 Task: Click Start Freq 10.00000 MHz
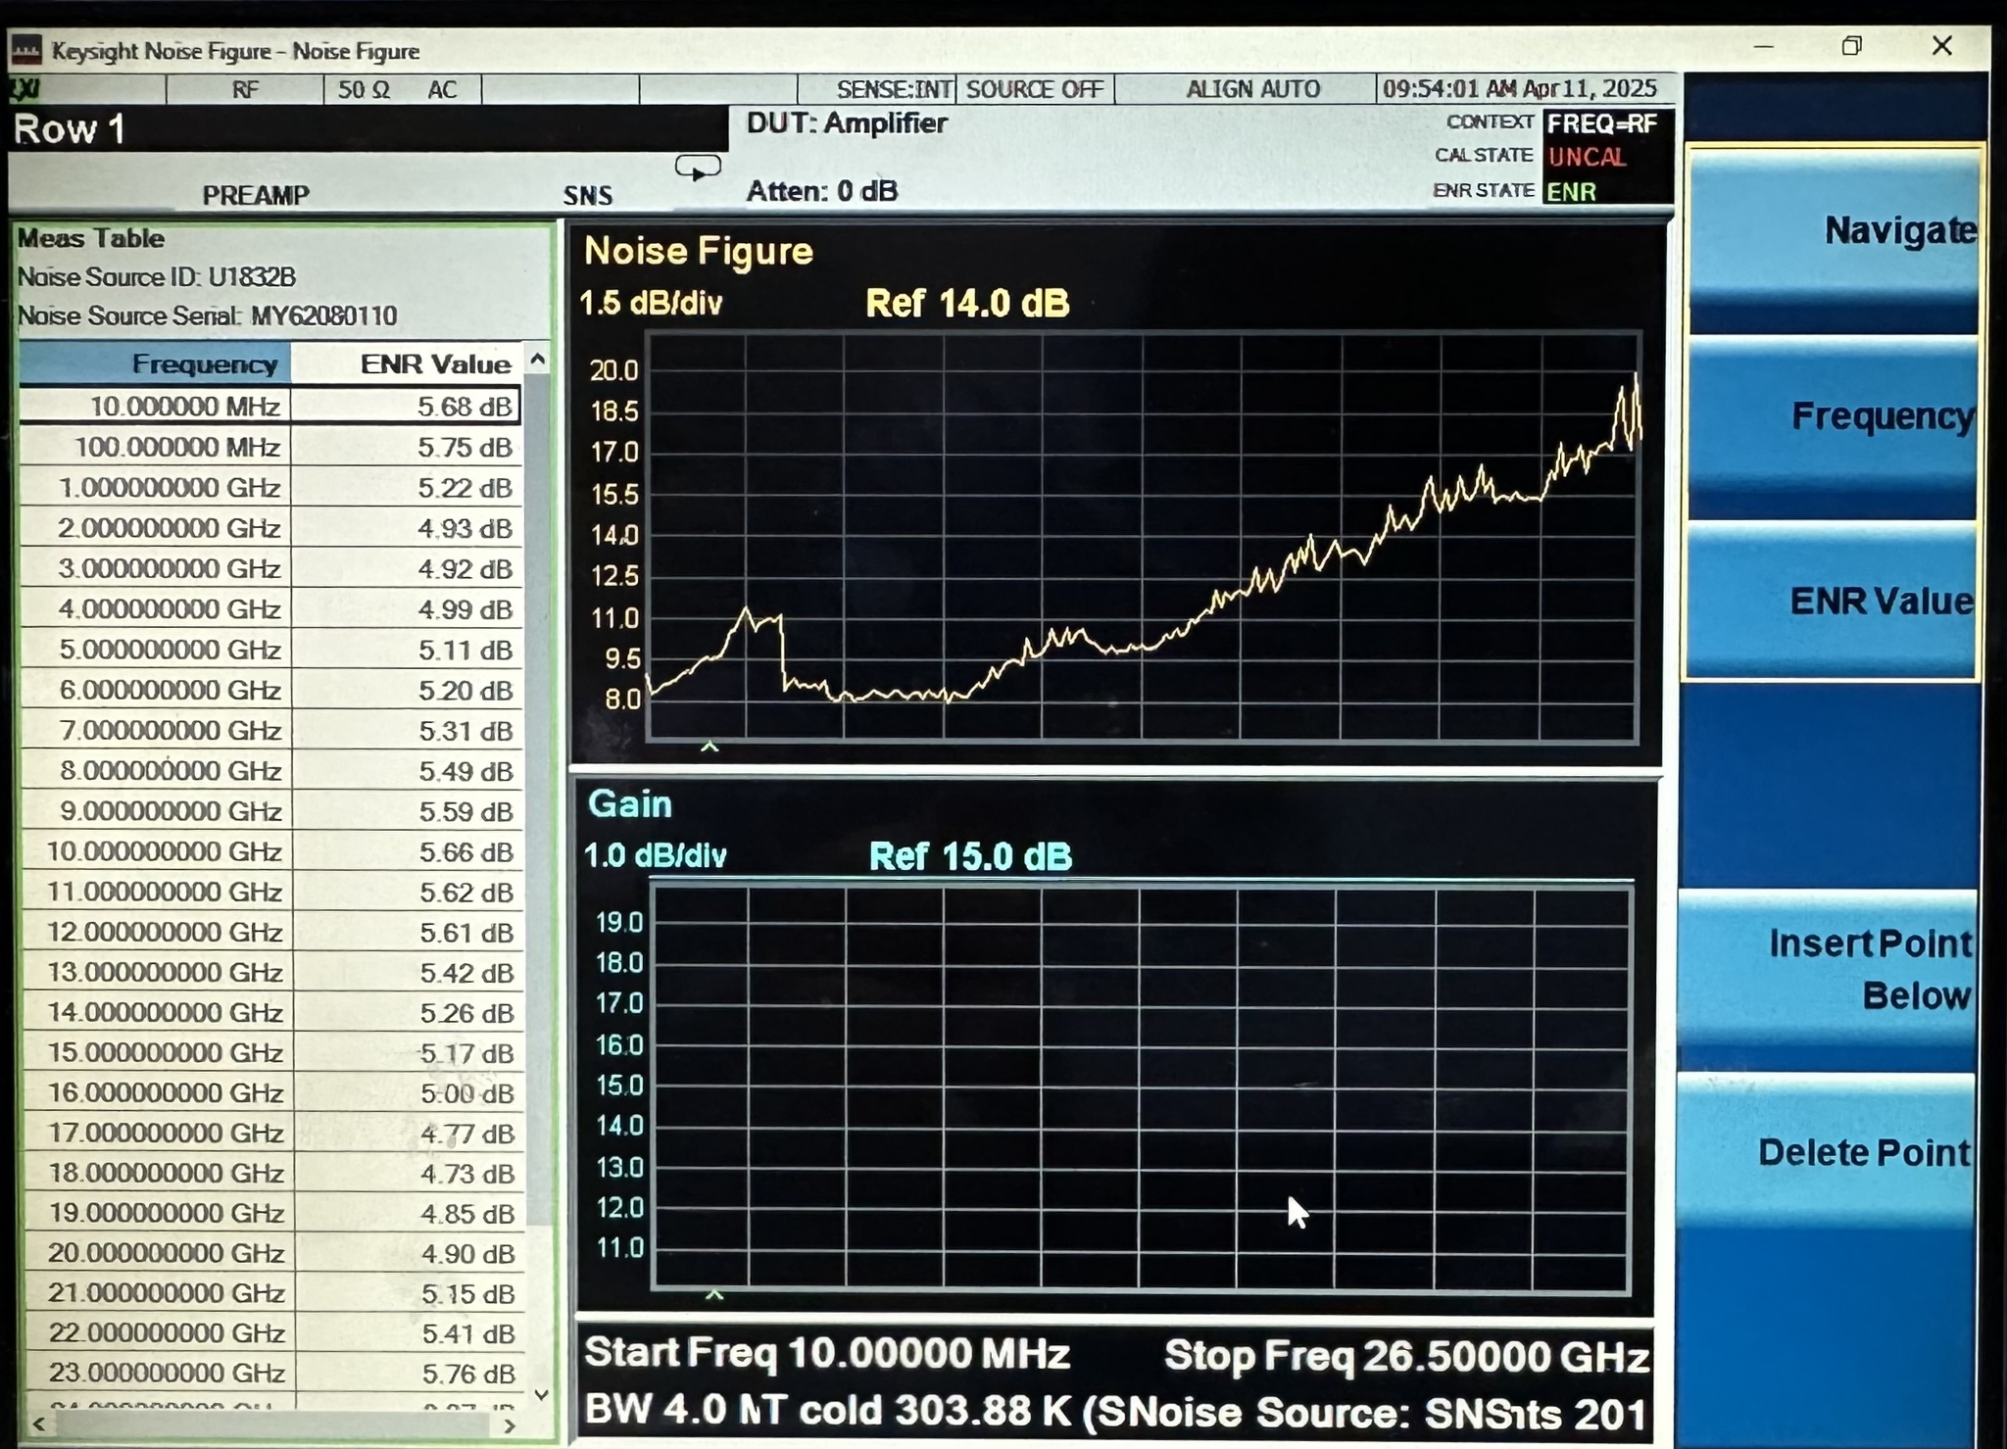tap(827, 1353)
